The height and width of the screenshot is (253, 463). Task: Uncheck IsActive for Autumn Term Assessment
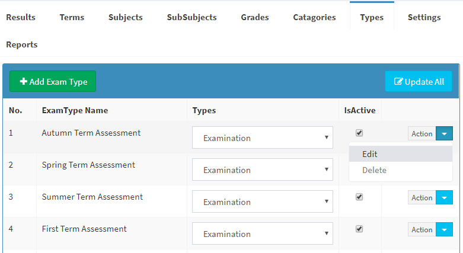point(359,133)
